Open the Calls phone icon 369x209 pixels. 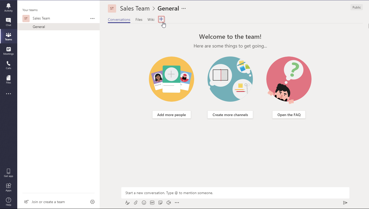pyautogui.click(x=8, y=65)
